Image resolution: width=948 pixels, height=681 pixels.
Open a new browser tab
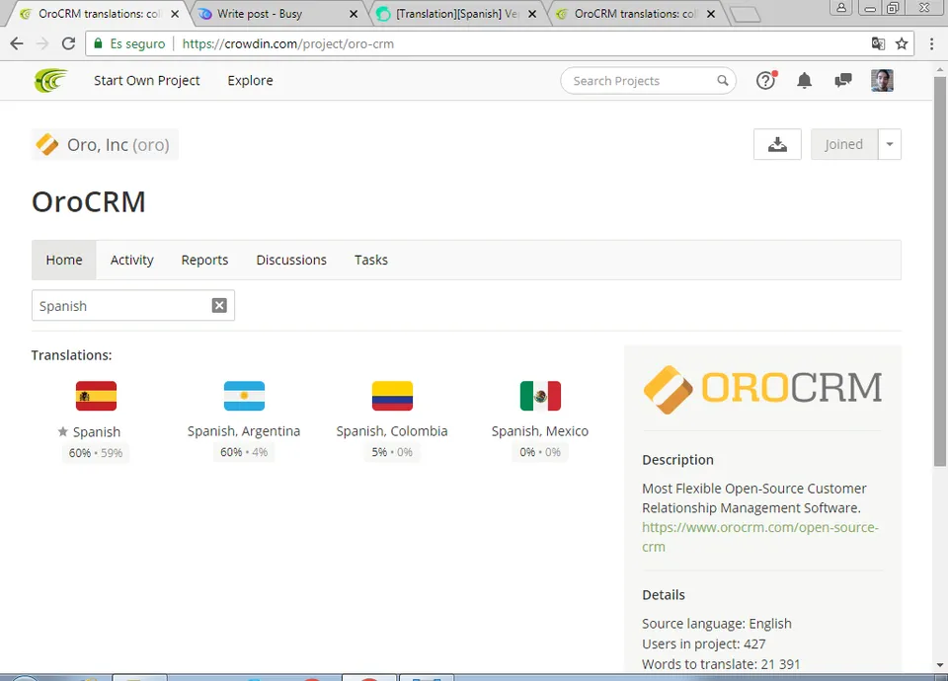pyautogui.click(x=745, y=14)
